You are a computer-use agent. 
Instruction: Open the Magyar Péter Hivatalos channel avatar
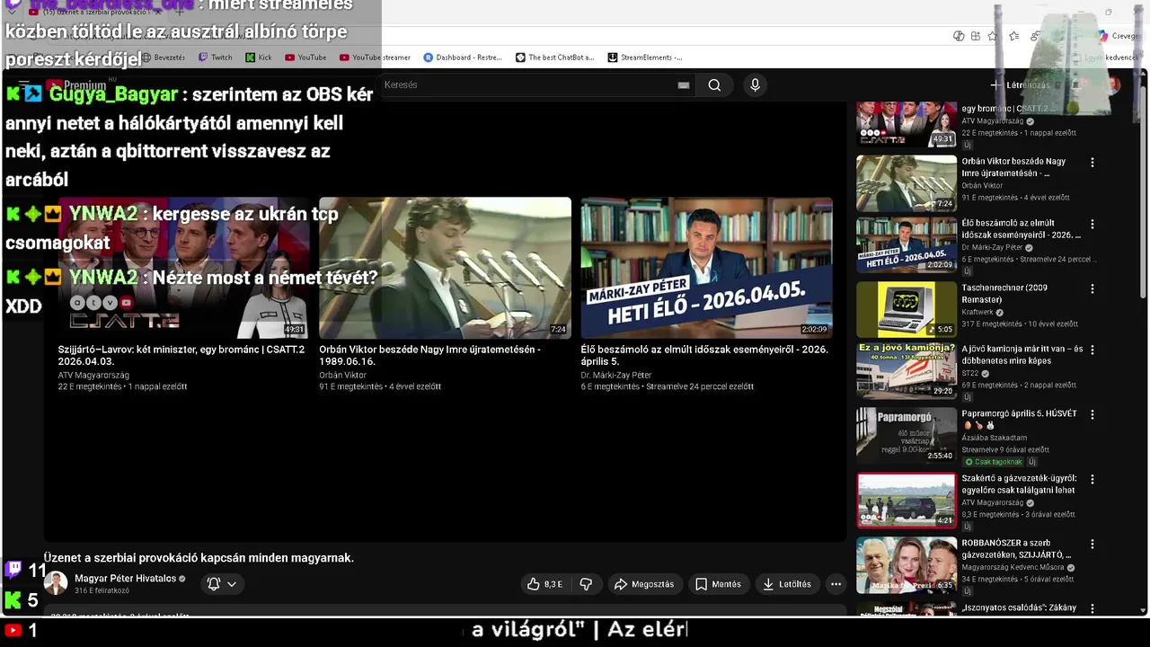tap(56, 583)
